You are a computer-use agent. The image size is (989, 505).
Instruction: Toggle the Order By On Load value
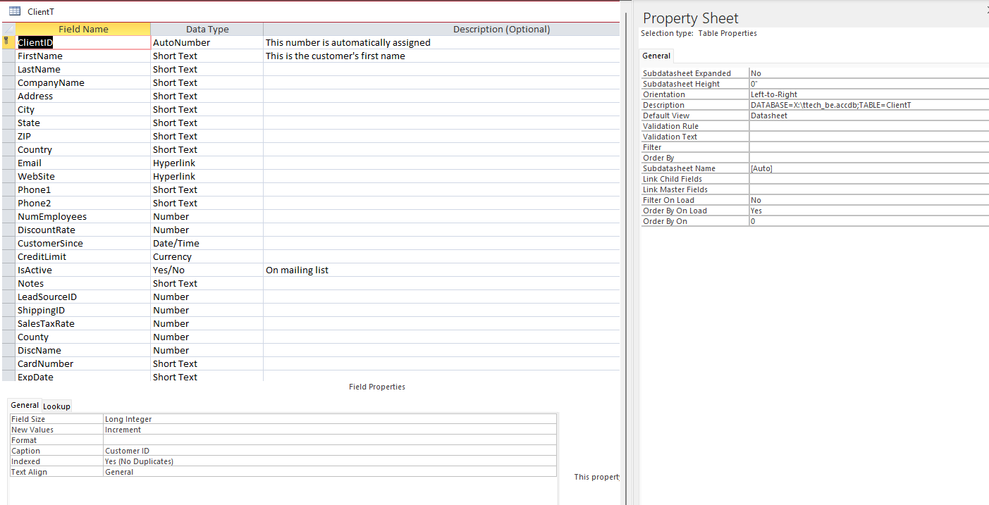(867, 211)
